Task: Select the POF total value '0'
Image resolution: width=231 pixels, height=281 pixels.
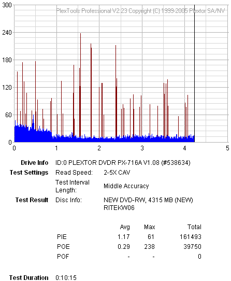Action: 199,257
